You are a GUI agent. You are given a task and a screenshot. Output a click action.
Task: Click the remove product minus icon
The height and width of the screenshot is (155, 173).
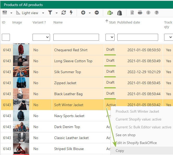pos(97,13)
